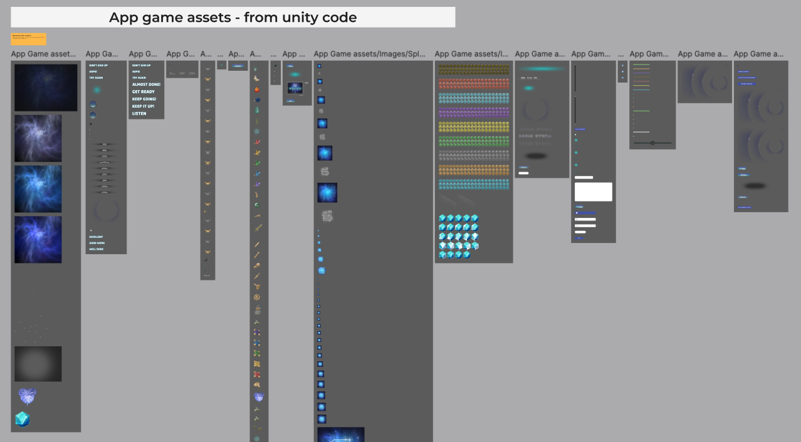Click the largest white S logo in the splash frame
This screenshot has width=801, height=442.
pos(327,216)
